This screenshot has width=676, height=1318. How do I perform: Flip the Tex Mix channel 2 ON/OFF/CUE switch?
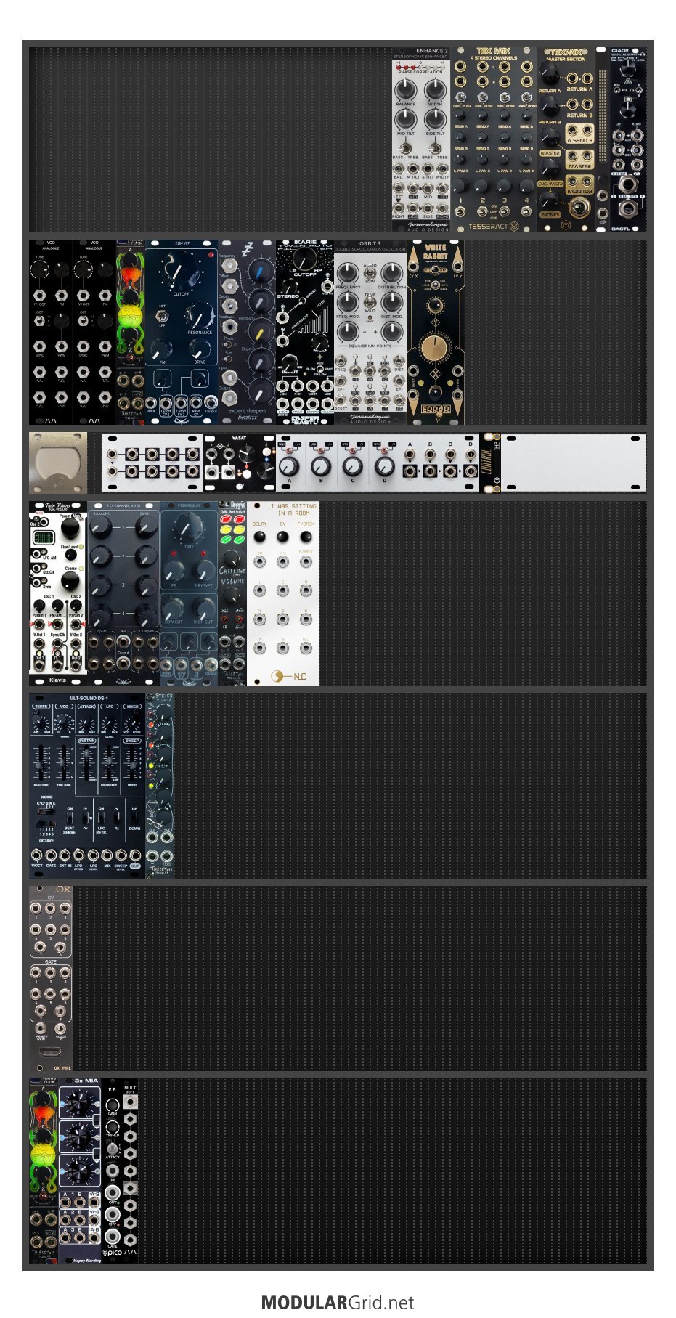point(482,211)
